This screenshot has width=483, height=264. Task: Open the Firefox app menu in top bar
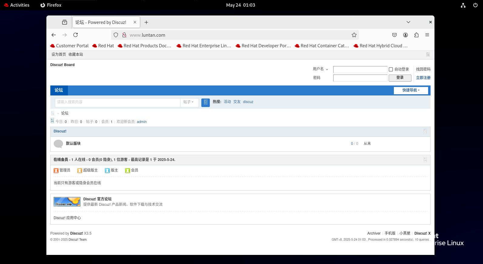[51, 5]
